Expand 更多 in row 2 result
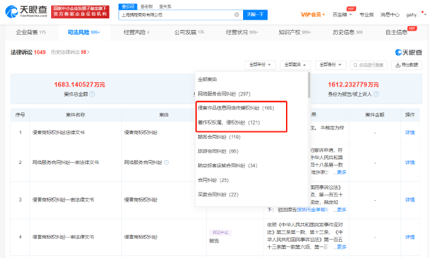Screen dimensions: 429x258 pyautogui.click(x=341, y=172)
